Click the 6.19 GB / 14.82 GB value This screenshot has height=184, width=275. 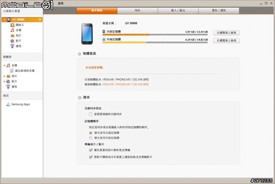pos(196,40)
